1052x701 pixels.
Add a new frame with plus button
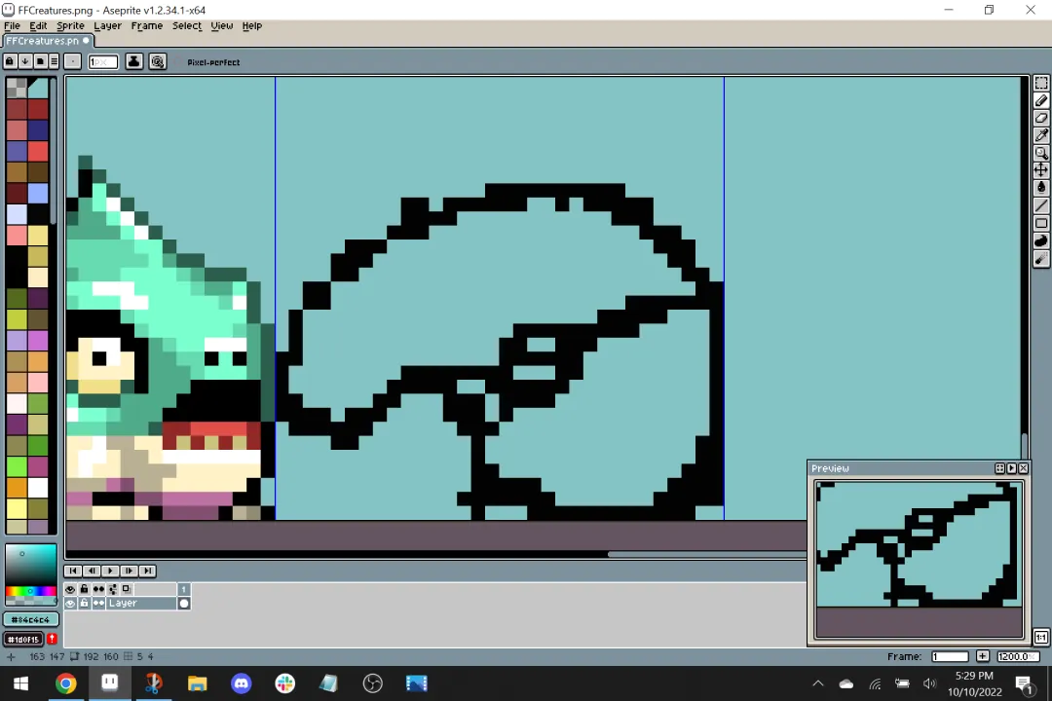tap(982, 656)
